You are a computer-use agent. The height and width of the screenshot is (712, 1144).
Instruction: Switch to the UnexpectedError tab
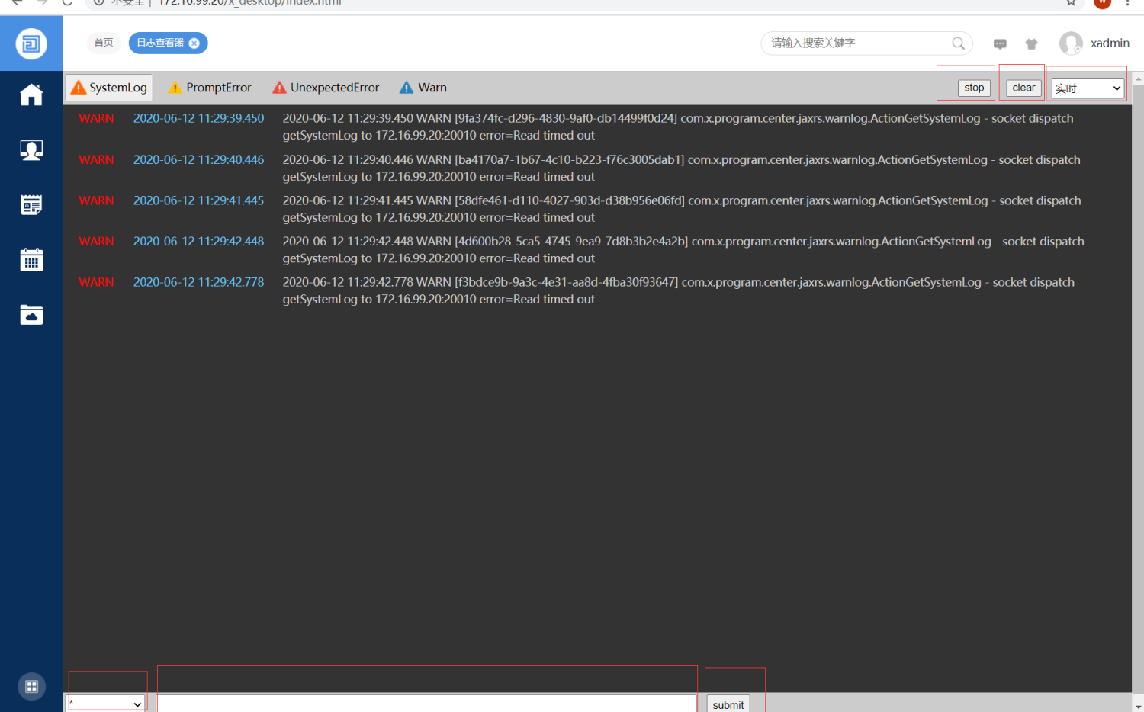(326, 88)
